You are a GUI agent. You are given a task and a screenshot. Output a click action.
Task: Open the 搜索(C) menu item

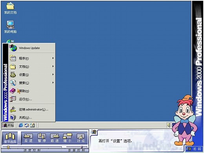tap(32, 83)
